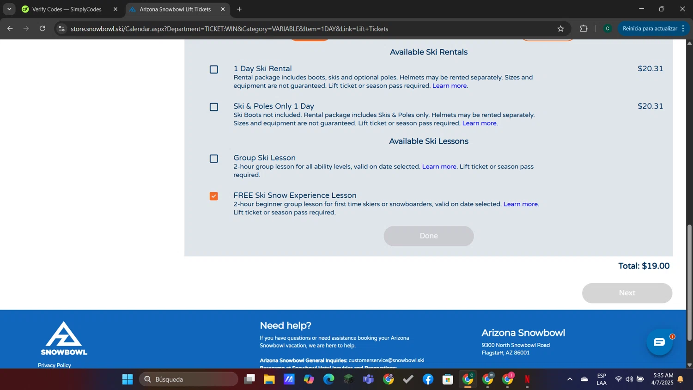Open Copilot from taskbar
Image resolution: width=693 pixels, height=390 pixels.
click(x=309, y=379)
